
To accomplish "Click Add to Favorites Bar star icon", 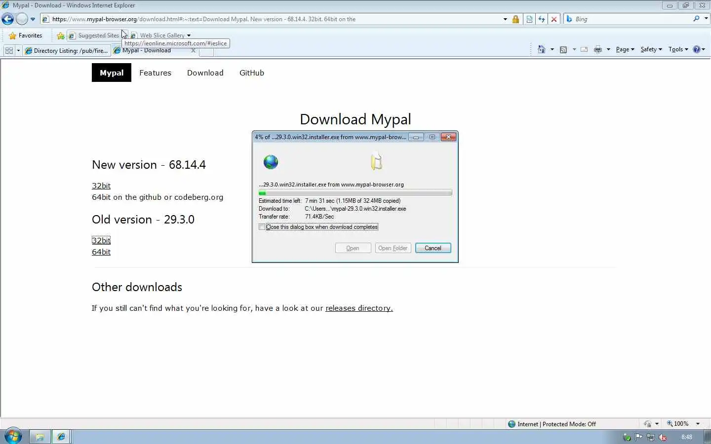I will click(60, 36).
